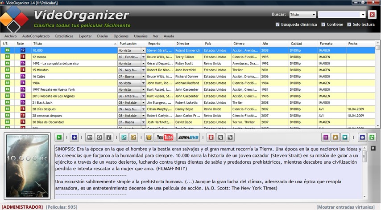The width and height of the screenshot is (381, 210).
Task: Click inside the Buscar search text field
Action: click(x=339, y=15)
